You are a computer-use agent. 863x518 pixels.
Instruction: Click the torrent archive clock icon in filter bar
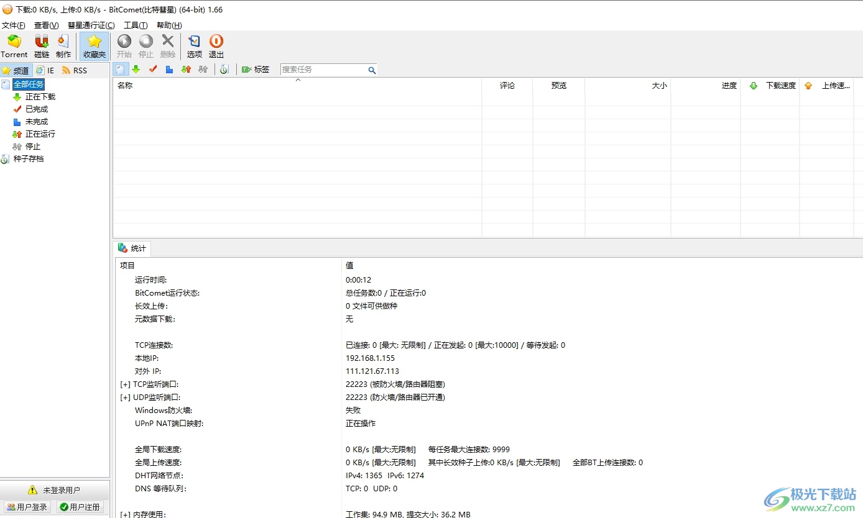(224, 70)
